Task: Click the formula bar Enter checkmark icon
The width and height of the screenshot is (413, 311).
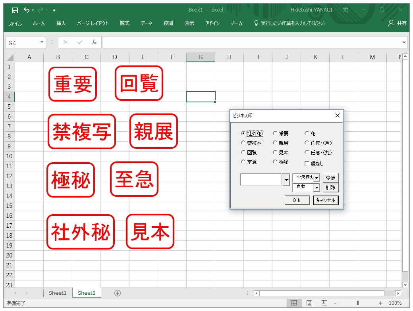Action: pos(80,42)
